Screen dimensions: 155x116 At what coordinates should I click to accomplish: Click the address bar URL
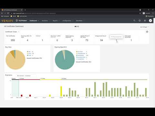pyautogui.click(x=34, y=13)
